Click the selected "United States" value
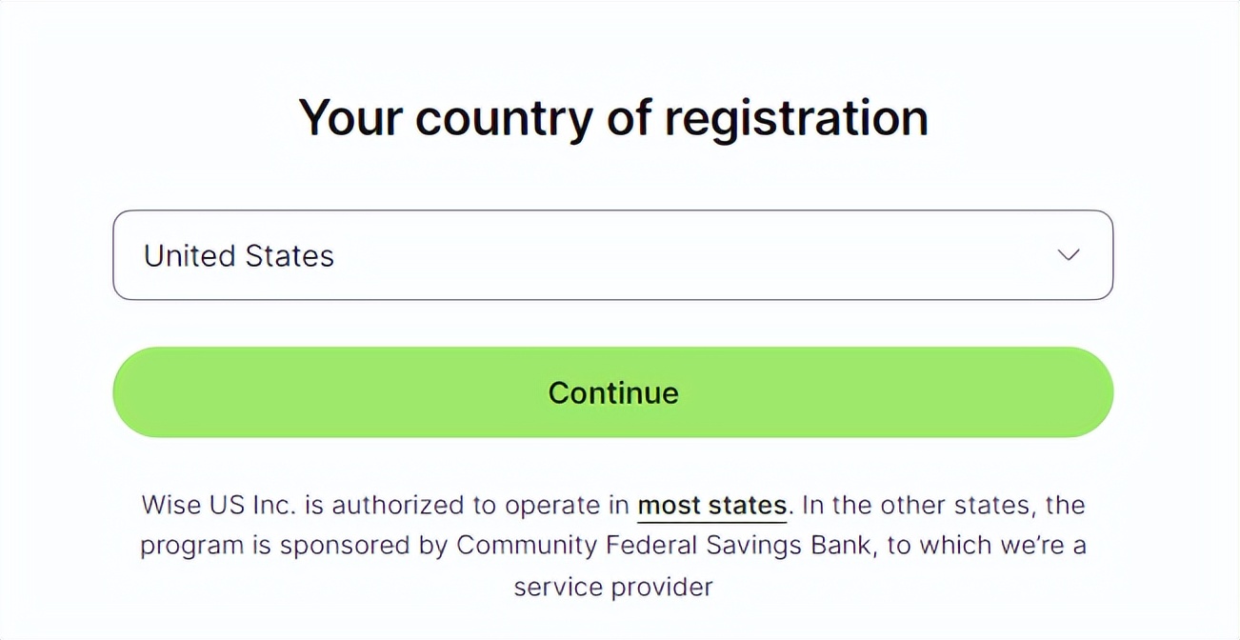 (239, 255)
